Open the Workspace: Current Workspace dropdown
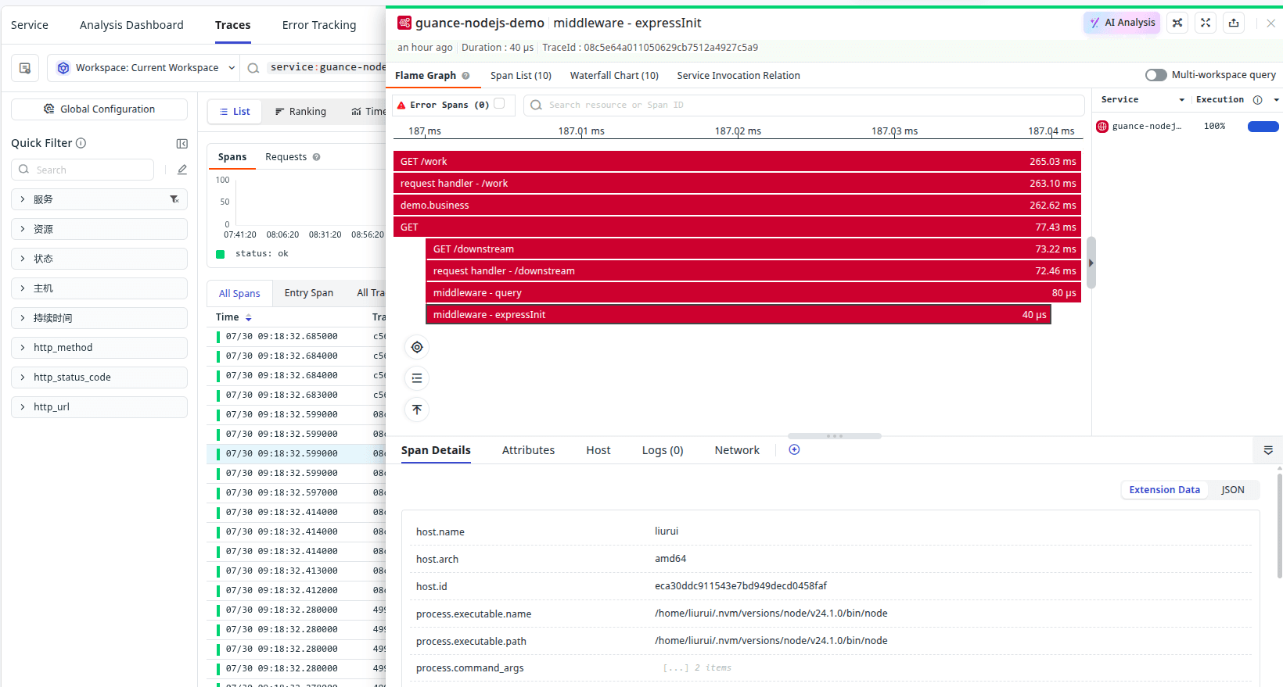The image size is (1283, 687). [x=144, y=68]
